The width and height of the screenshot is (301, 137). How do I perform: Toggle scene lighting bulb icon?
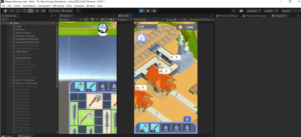coord(92,20)
